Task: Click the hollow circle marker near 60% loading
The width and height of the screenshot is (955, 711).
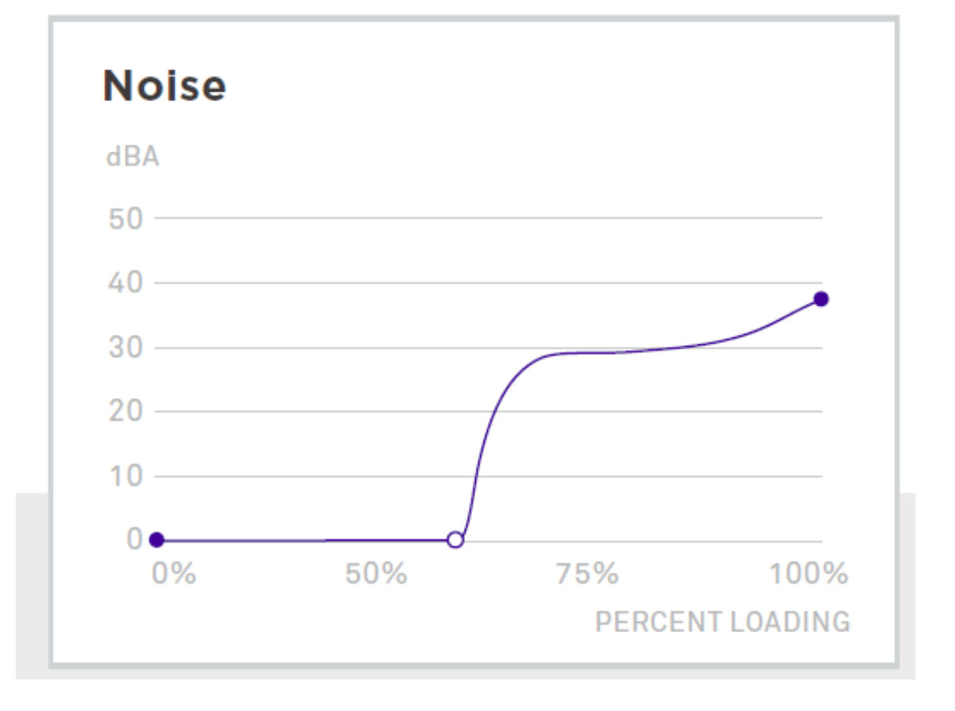Action: coord(455,540)
